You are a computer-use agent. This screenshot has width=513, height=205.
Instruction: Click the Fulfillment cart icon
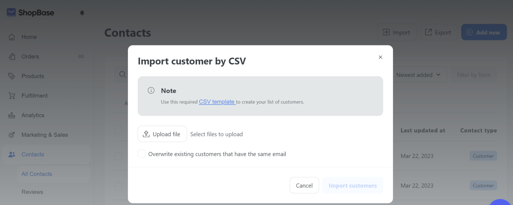point(12,96)
